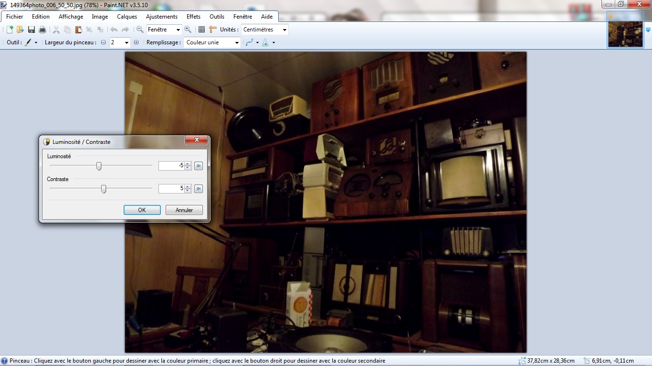The width and height of the screenshot is (652, 366).
Task: Click the Contraste value field
Action: click(x=171, y=189)
